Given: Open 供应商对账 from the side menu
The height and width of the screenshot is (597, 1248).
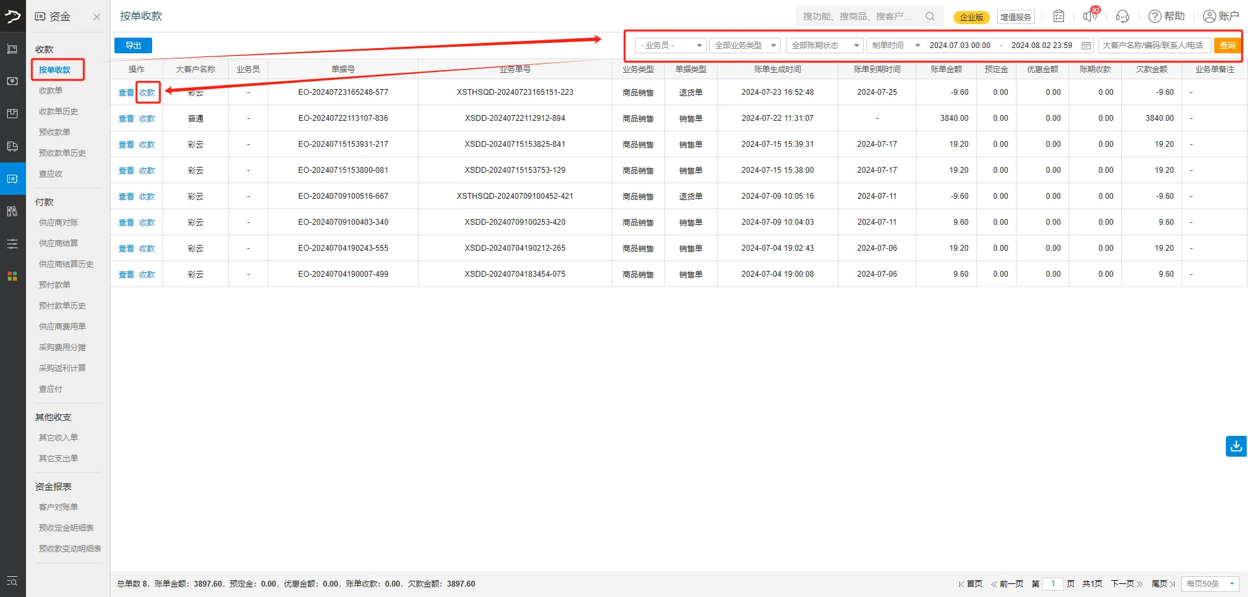Looking at the screenshot, I should pos(58,223).
